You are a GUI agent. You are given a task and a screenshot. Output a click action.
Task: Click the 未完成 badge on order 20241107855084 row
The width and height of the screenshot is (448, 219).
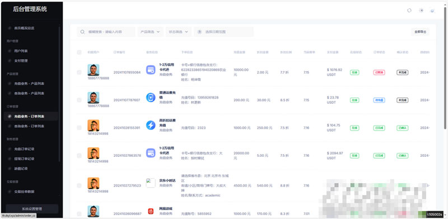click(x=402, y=72)
